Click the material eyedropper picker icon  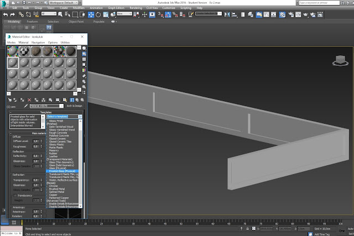coord(26,105)
